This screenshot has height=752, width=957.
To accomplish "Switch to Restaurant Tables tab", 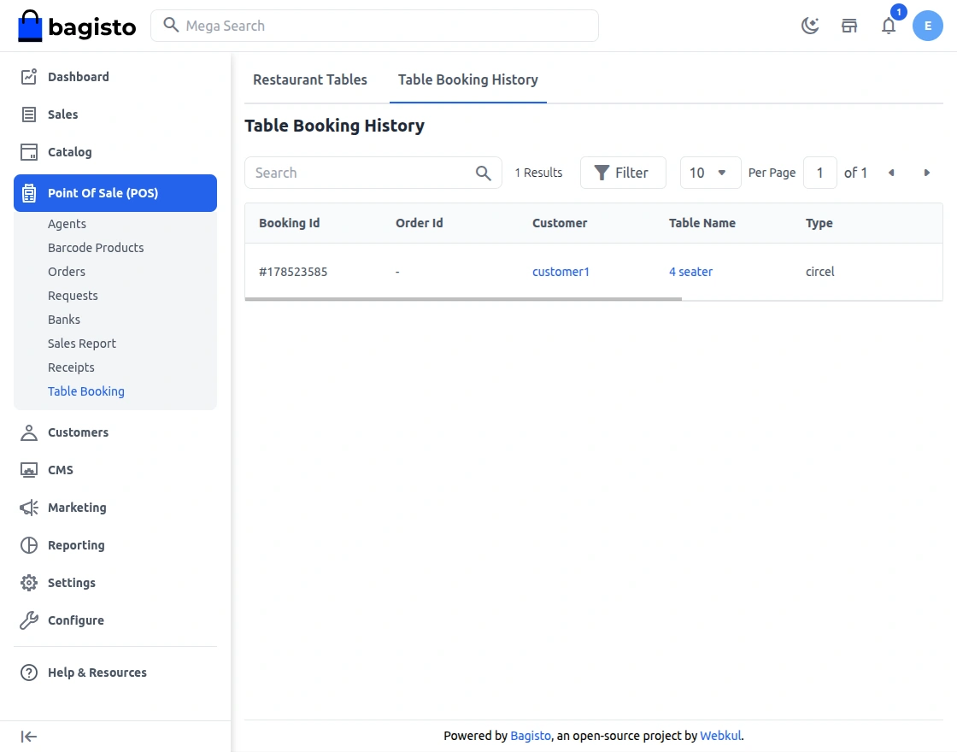I will coord(310,79).
